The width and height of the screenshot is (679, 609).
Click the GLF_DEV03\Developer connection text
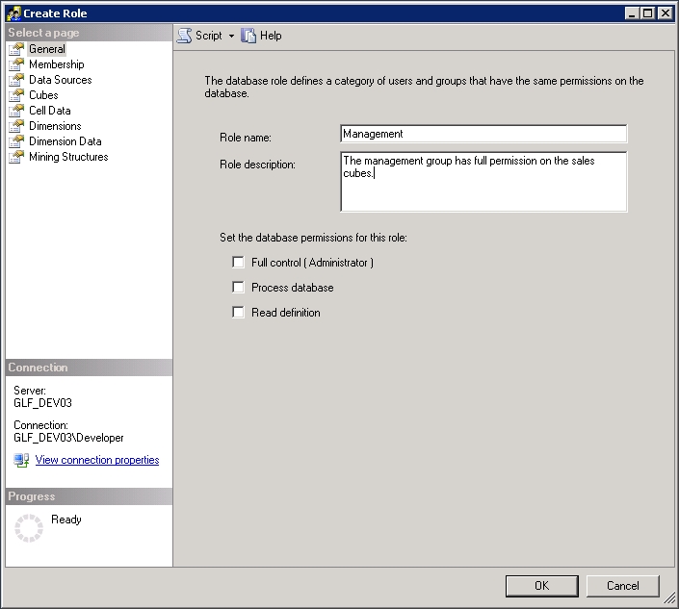click(x=68, y=438)
